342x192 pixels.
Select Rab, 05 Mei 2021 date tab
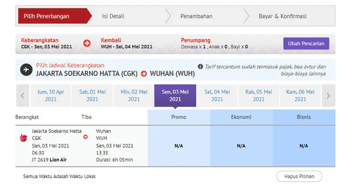[259, 95]
